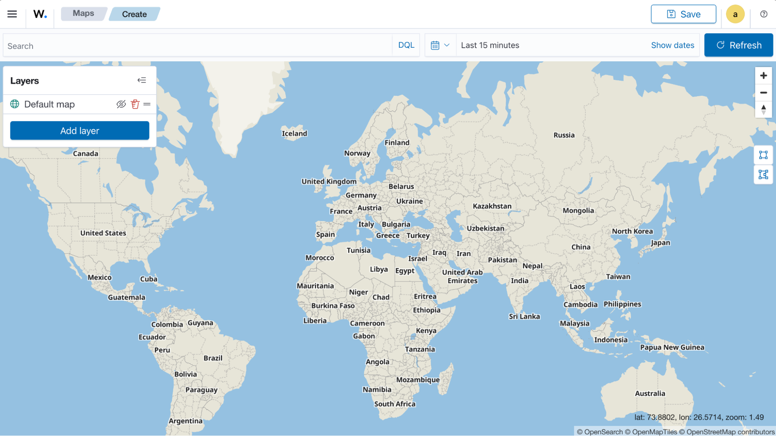Click the W logo in the header

[40, 14]
